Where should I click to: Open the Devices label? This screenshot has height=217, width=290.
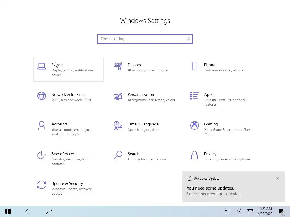(134, 65)
